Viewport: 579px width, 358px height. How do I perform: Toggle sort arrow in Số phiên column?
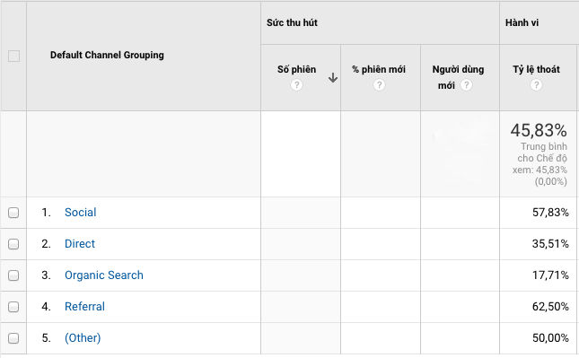(x=333, y=77)
